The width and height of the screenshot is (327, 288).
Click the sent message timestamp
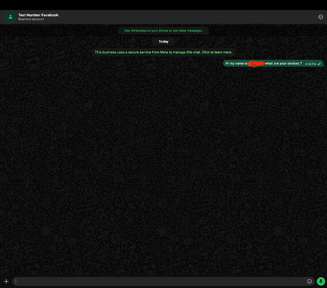click(310, 64)
